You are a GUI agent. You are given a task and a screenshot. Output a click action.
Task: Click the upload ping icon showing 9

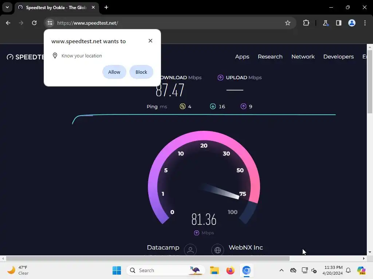(243, 106)
